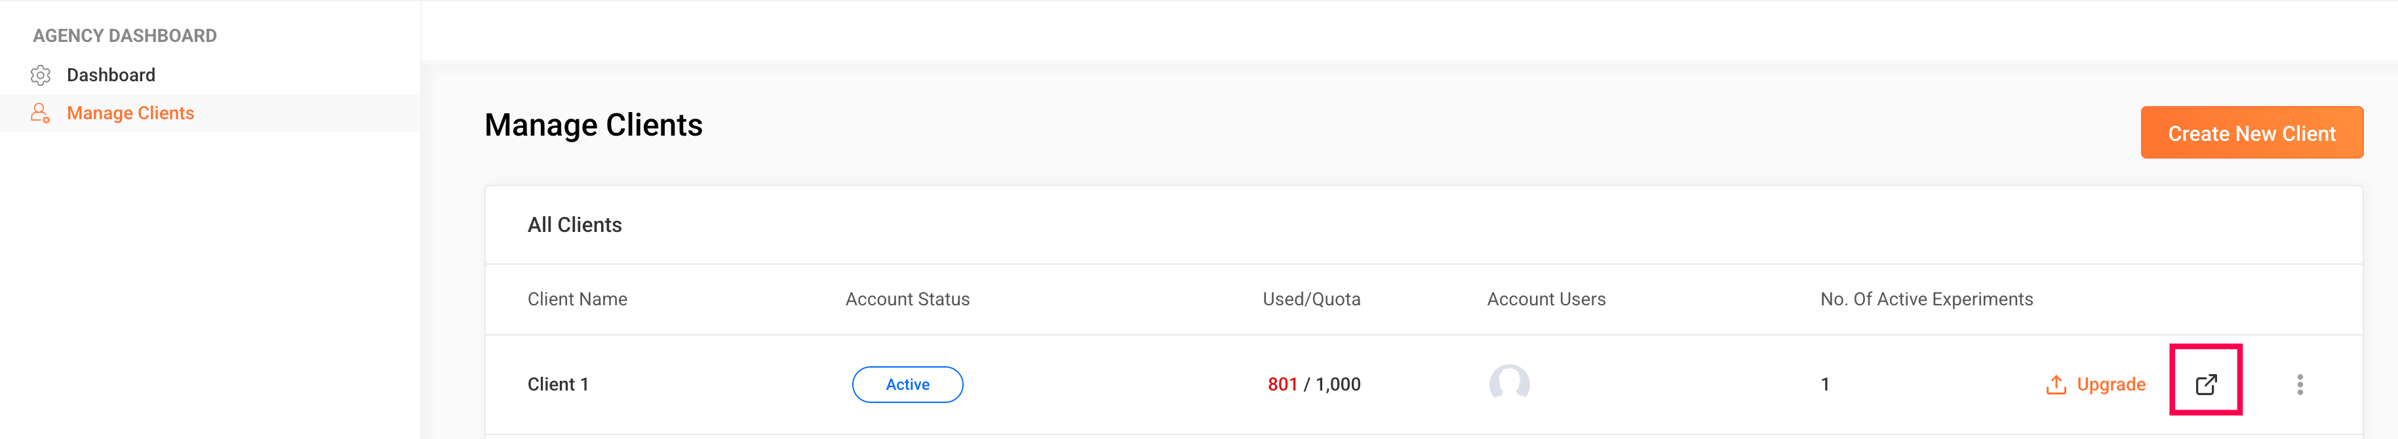
Task: Open the three-dot options menu for Client 1
Action: click(2299, 385)
